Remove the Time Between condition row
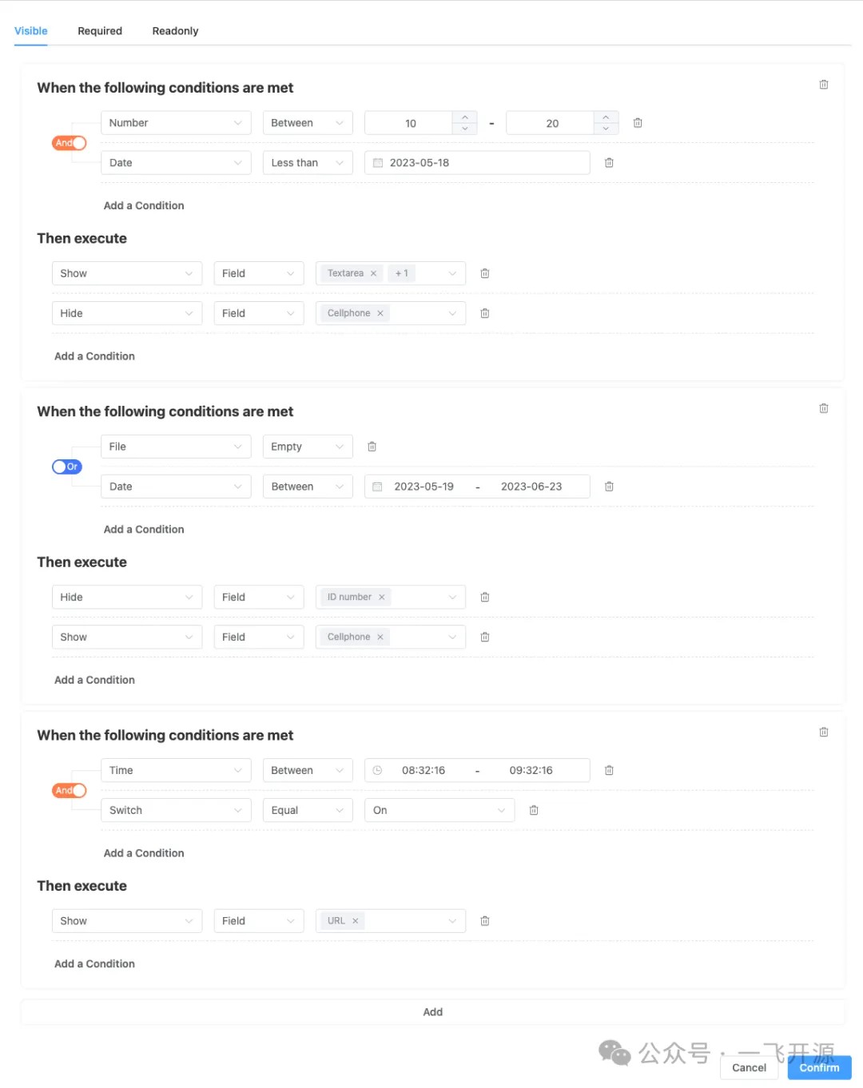 click(x=609, y=770)
